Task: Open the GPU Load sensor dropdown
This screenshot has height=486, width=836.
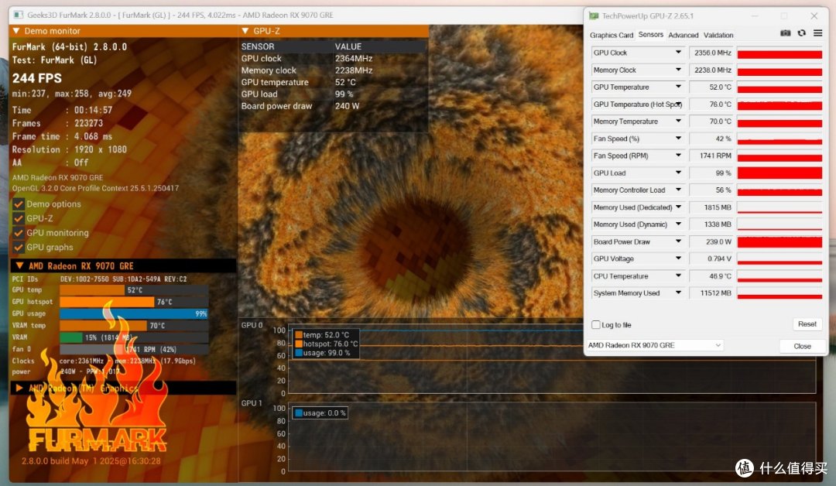Action: 678,173
